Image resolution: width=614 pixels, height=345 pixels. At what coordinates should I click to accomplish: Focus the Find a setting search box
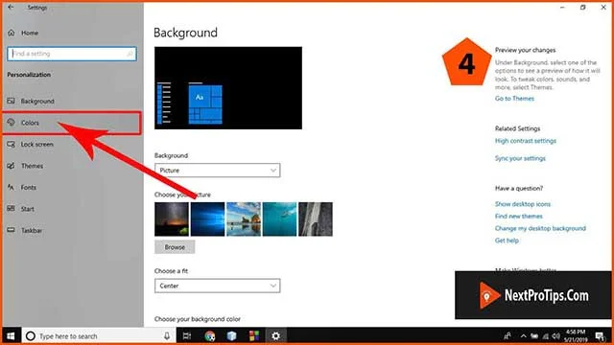click(x=72, y=54)
